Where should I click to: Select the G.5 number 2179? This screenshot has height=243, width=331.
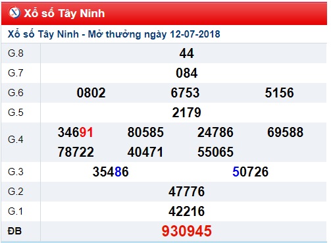186,113
